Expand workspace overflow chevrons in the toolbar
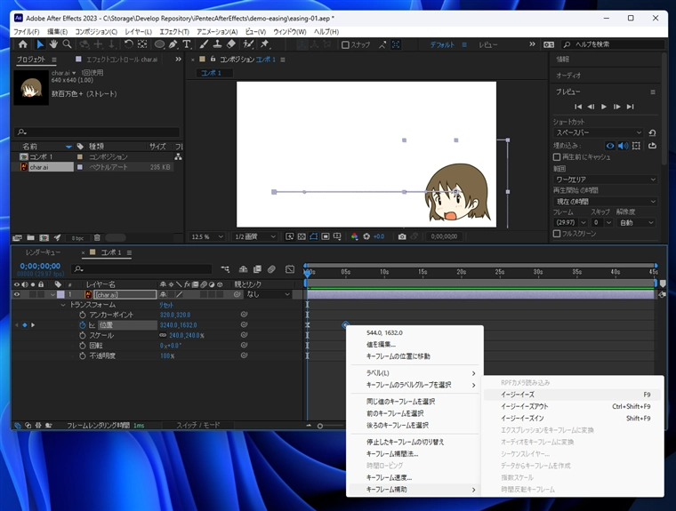 (x=533, y=44)
